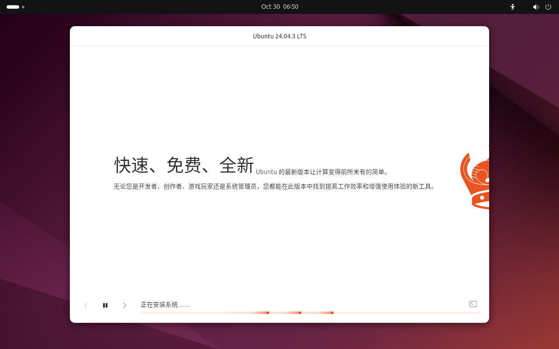
Task: Click the previous slide arrow
Action: click(86, 305)
